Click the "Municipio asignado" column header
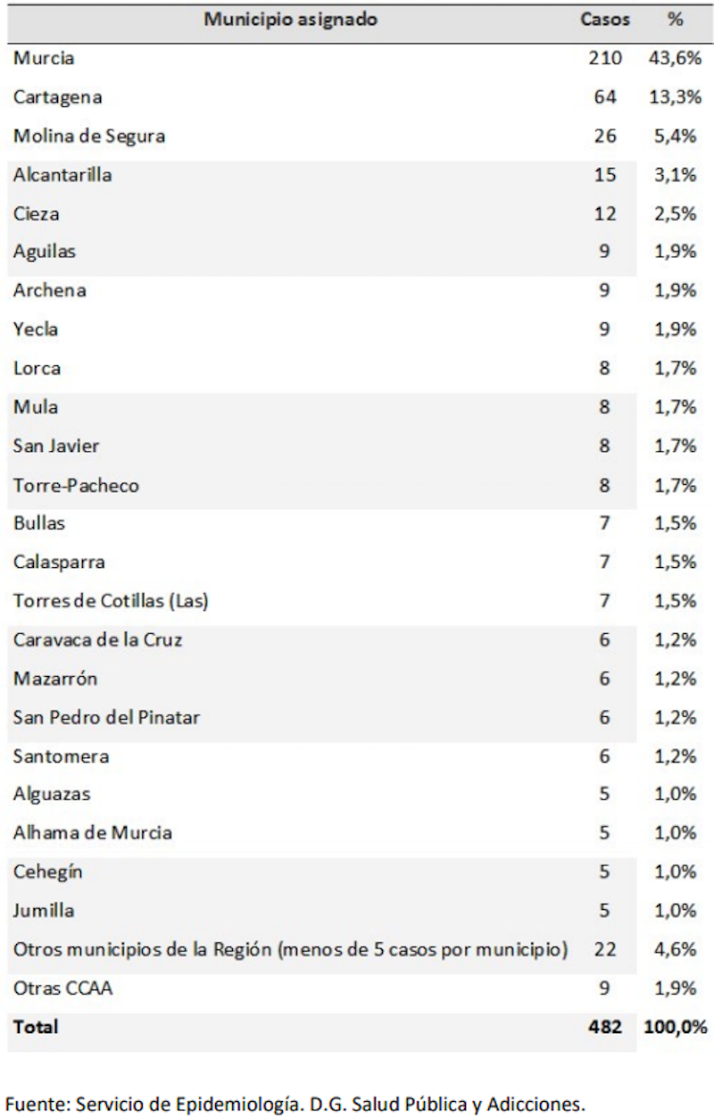The width and height of the screenshot is (714, 1118). click(290, 20)
